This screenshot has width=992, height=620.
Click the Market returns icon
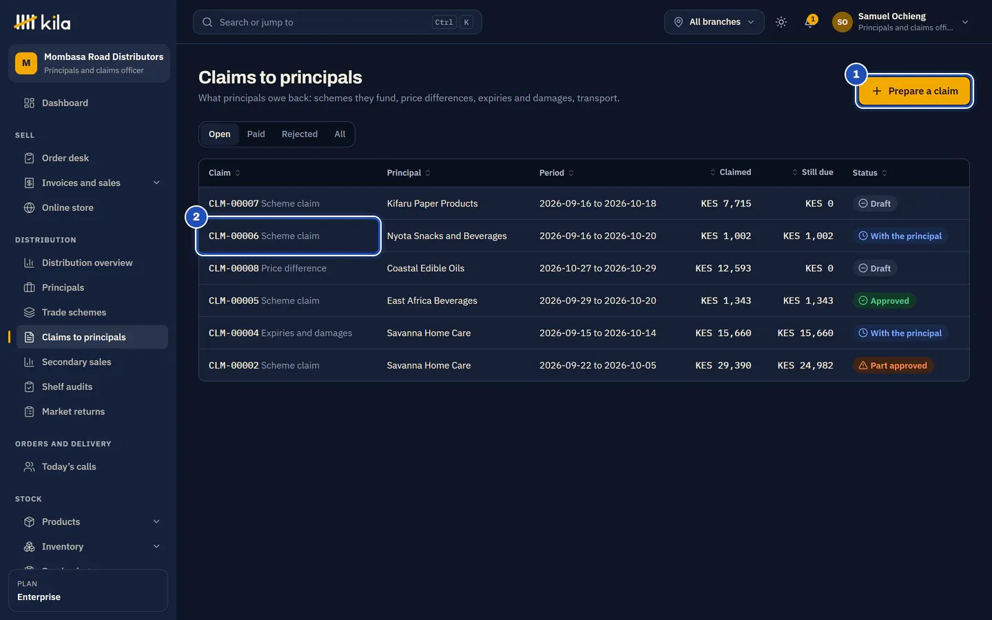click(29, 411)
